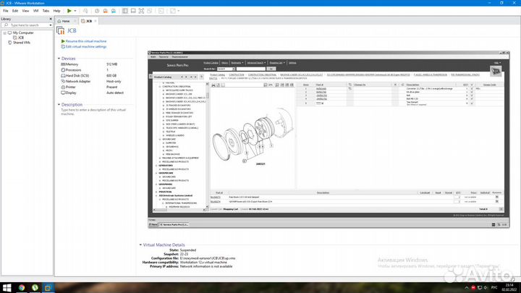Screen dimensions: 521x293
Task: Click the green Power On play icon
Action: coord(69,11)
